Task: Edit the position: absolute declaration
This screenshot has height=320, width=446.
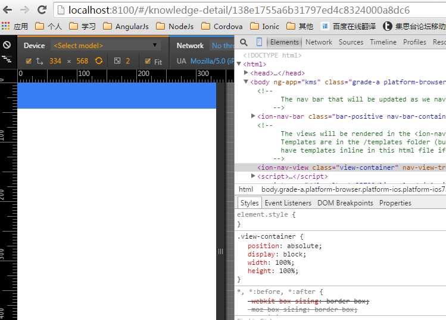Action: pyautogui.click(x=285, y=246)
